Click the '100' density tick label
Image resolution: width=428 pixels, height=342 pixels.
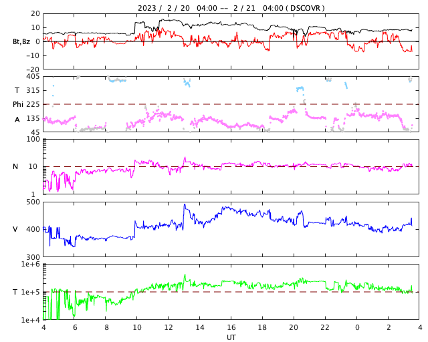pyautogui.click(x=33, y=139)
